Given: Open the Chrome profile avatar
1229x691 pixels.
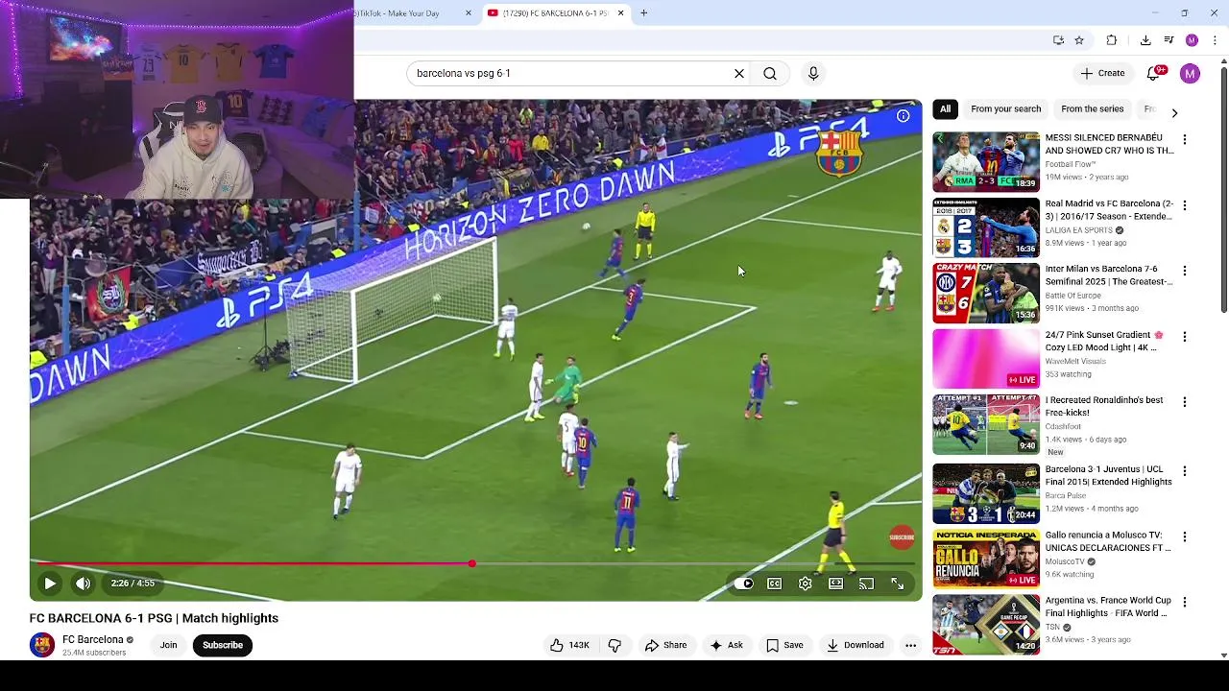Looking at the screenshot, I should coord(1192,40).
